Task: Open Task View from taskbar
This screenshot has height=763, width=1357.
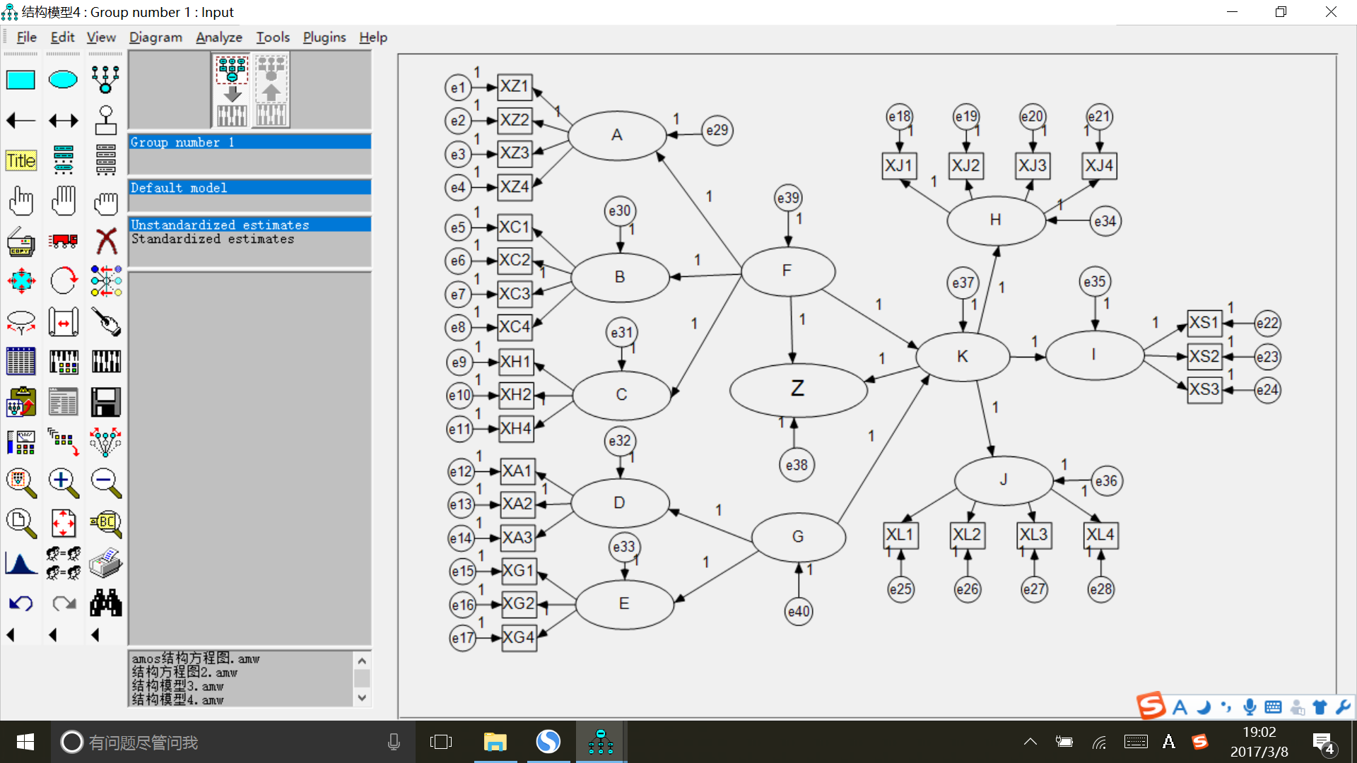Action: coord(441,742)
